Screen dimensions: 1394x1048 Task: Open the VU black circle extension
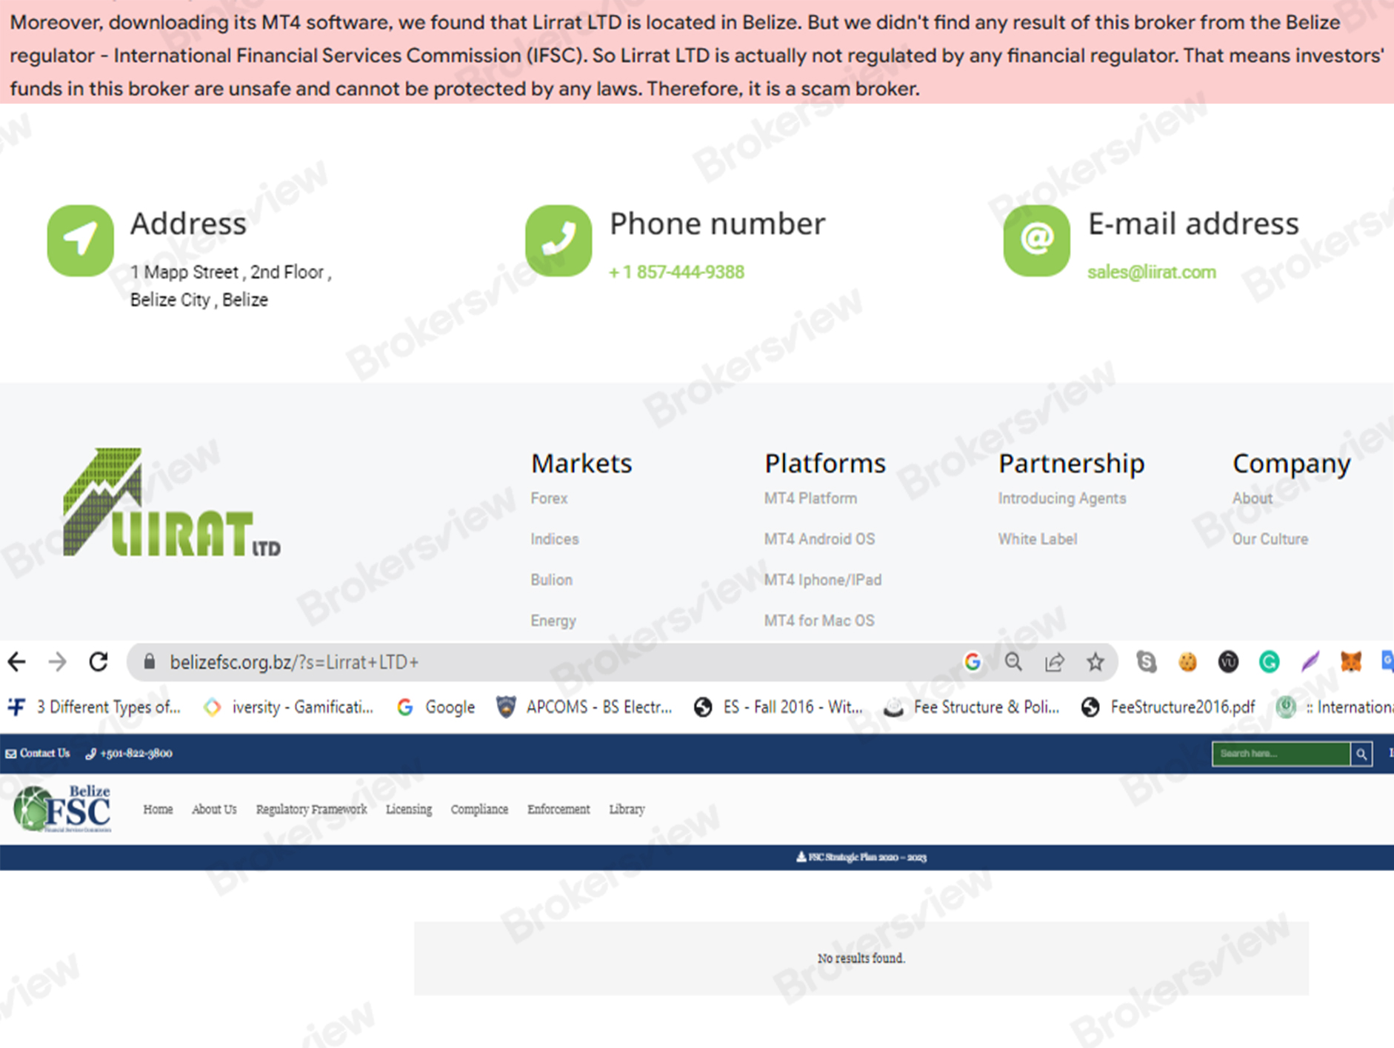tap(1228, 661)
